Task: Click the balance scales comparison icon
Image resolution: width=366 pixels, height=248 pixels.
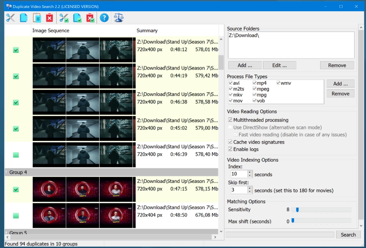Action: 119,17
